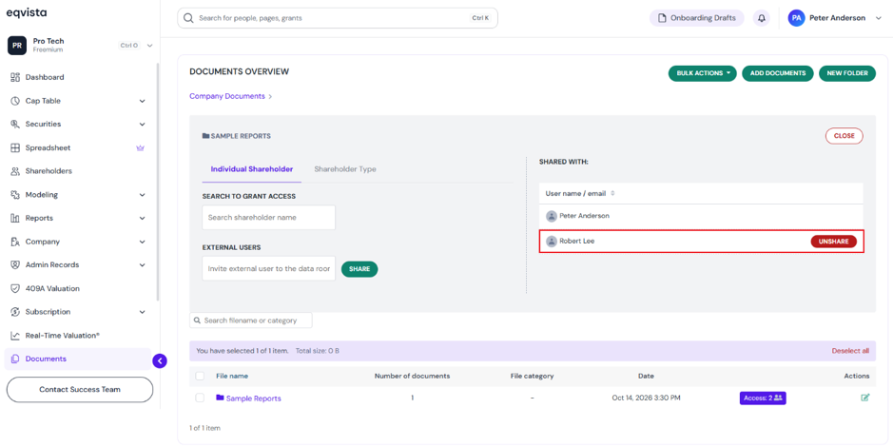Click the magnifier icon in top search
The height and width of the screenshot is (447, 893).
click(x=188, y=18)
